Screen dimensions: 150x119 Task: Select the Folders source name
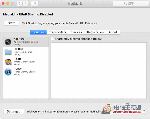18,49
